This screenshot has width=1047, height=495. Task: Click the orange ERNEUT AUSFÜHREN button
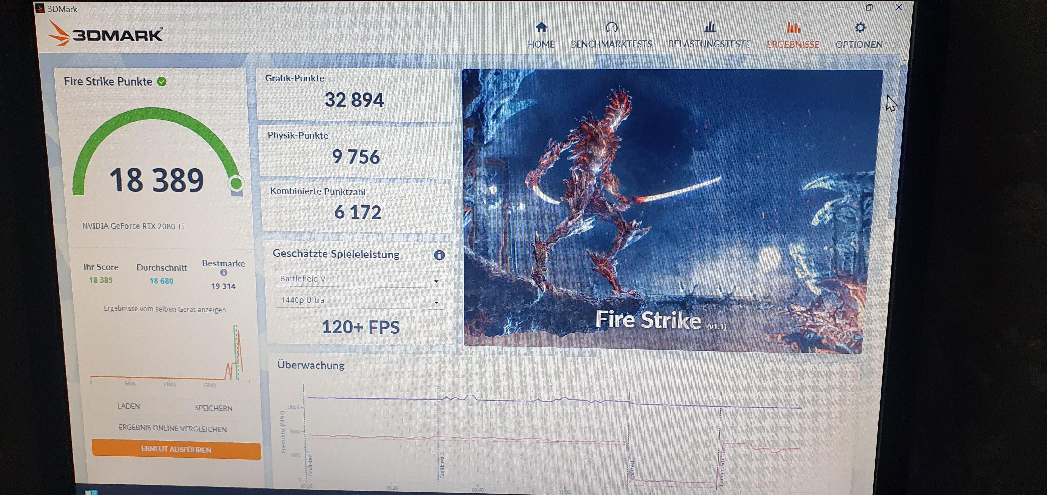(176, 450)
